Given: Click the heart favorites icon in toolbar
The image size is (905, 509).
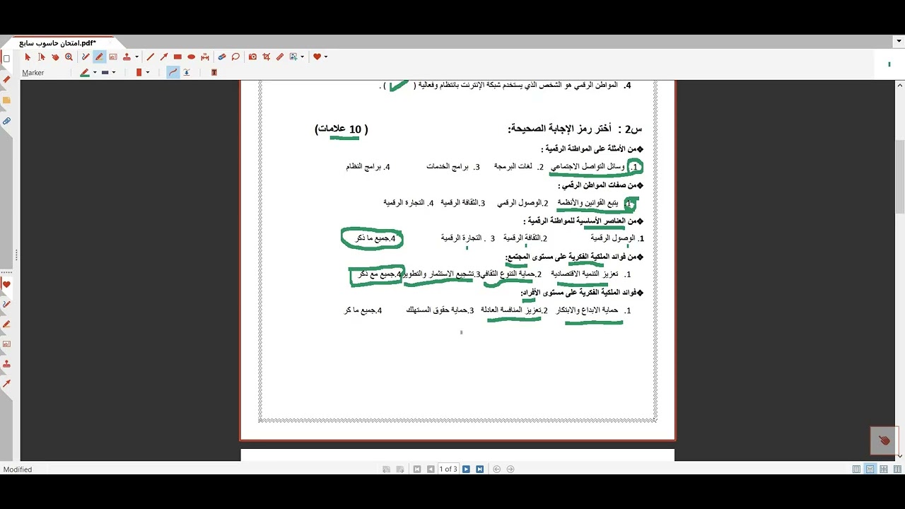Looking at the screenshot, I should pyautogui.click(x=317, y=57).
